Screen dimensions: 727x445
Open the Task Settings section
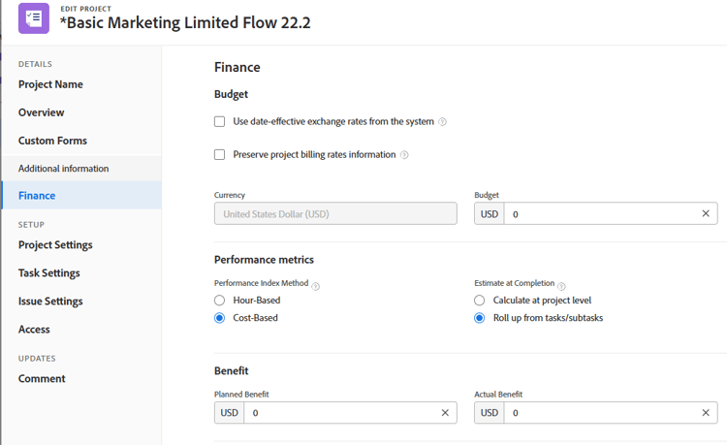48,273
